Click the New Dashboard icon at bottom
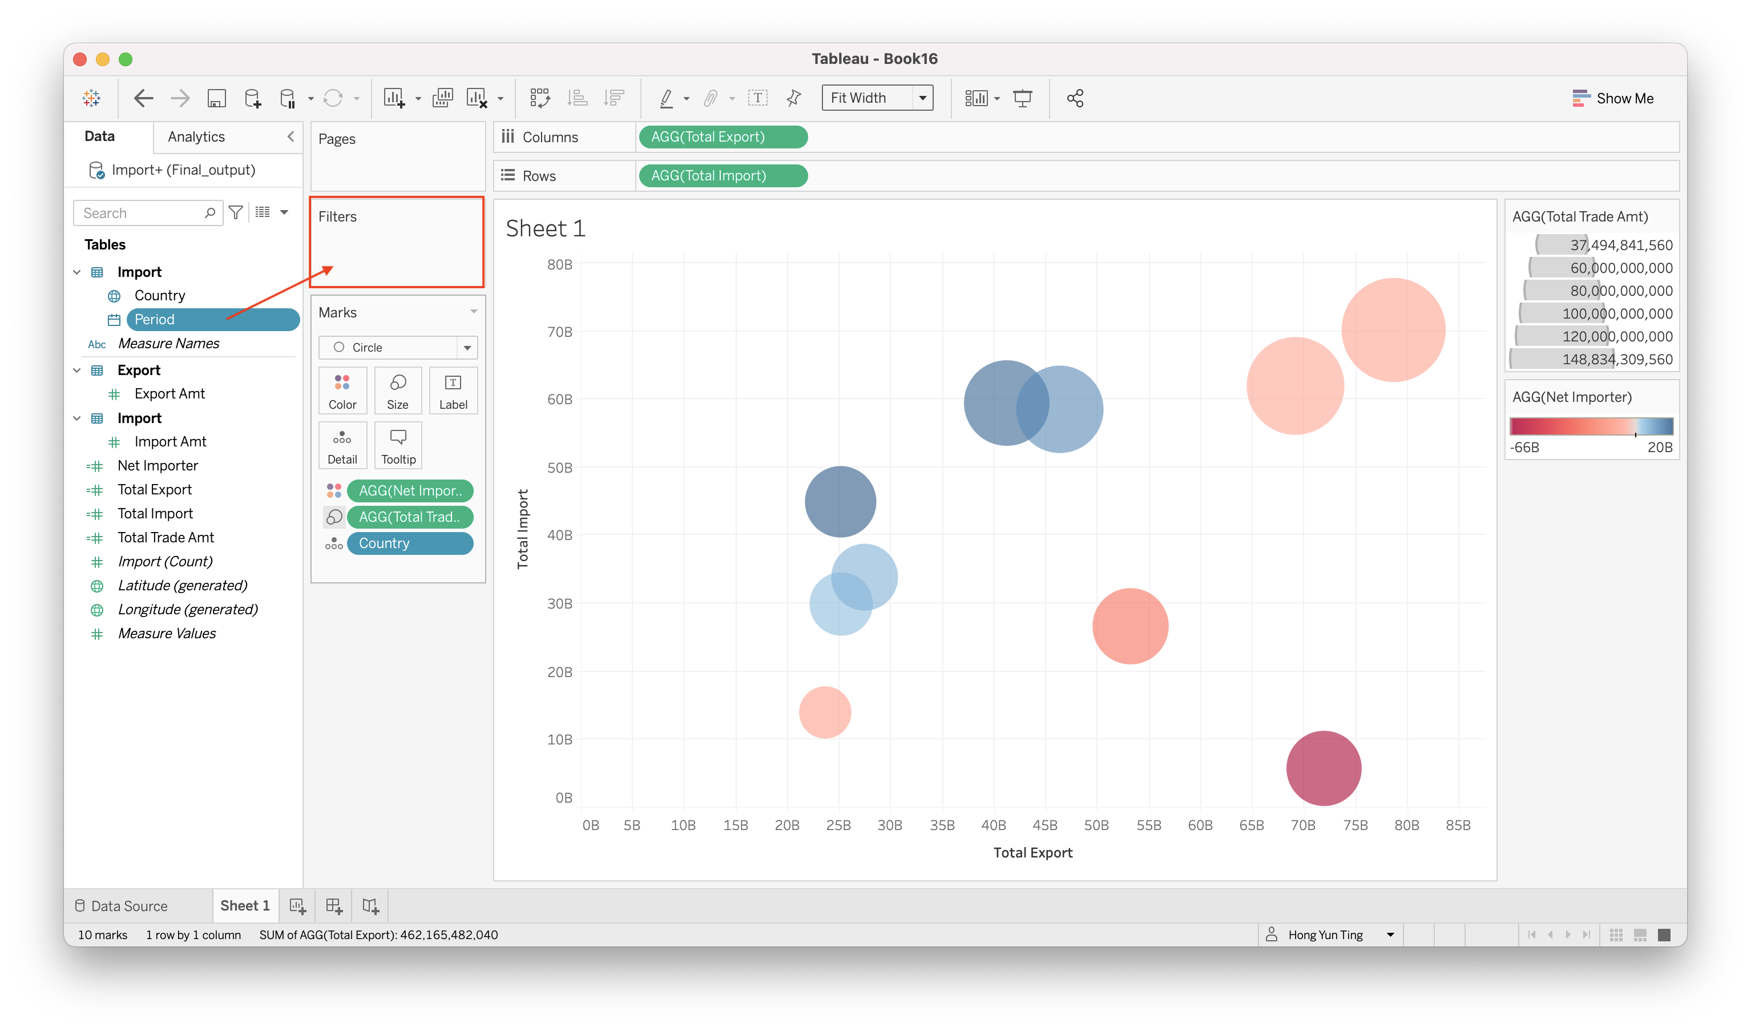Viewport: 1751px width, 1031px height. coord(333,906)
